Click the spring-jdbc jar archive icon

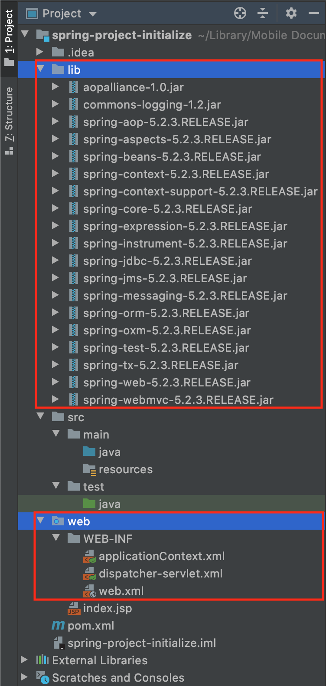coord(74,261)
